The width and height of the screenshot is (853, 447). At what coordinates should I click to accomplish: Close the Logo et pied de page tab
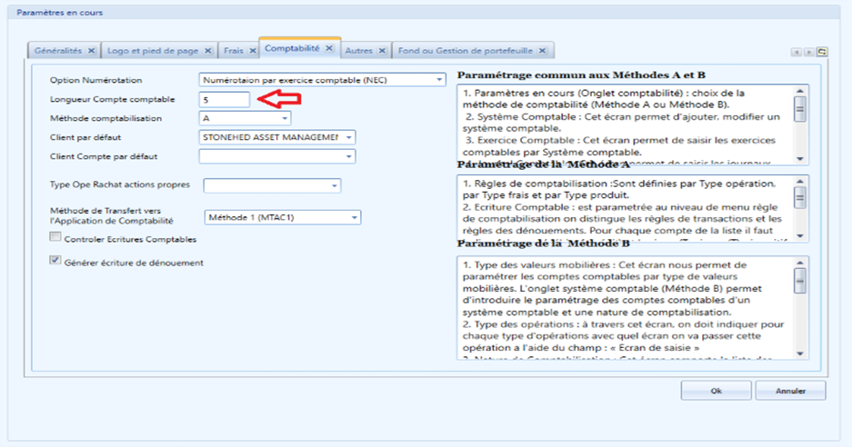[x=208, y=51]
